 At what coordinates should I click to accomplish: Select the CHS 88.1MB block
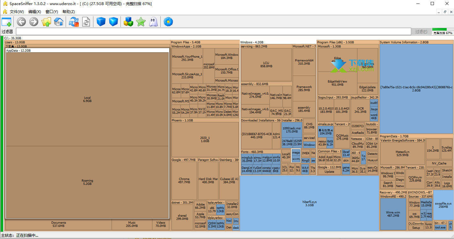click(x=309, y=126)
